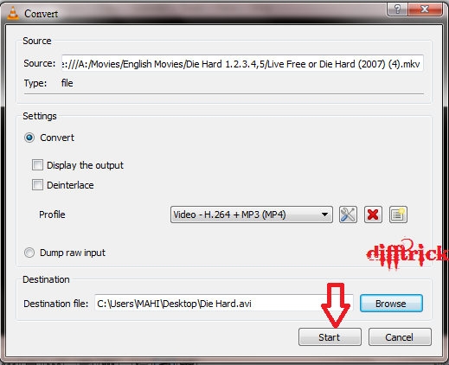449x365 pixels.
Task: Select Dump raw input option
Action: (x=29, y=253)
